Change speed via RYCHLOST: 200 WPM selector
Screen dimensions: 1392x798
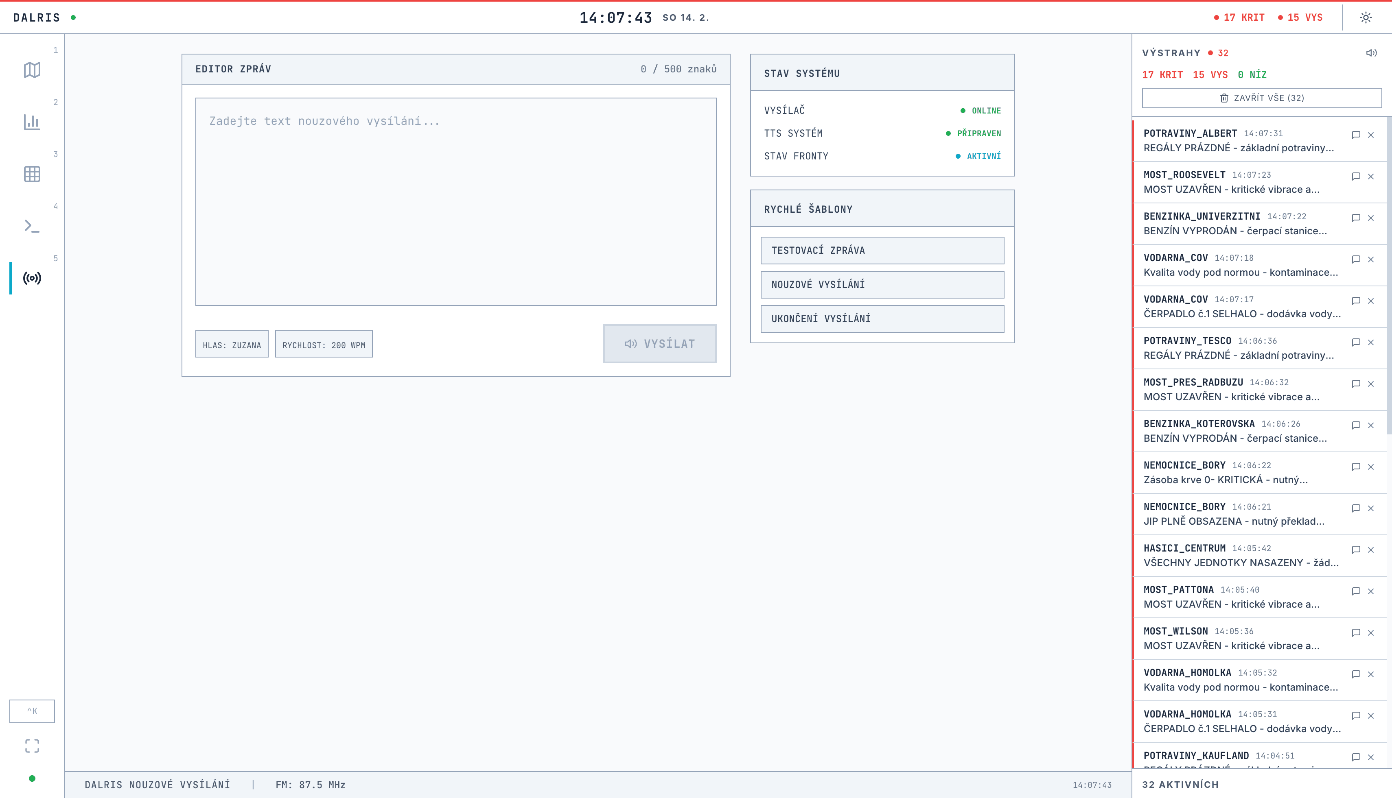pos(324,344)
